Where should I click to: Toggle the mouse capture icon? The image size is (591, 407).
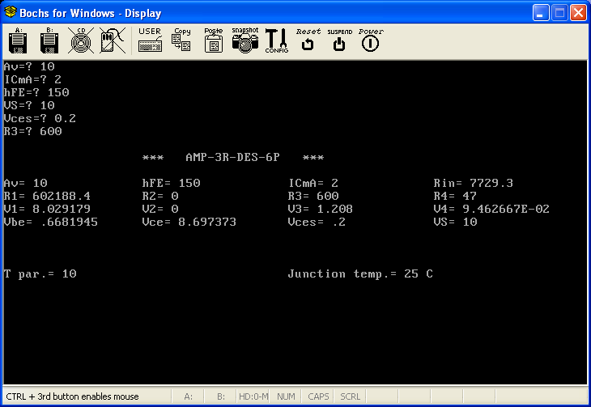(113, 40)
